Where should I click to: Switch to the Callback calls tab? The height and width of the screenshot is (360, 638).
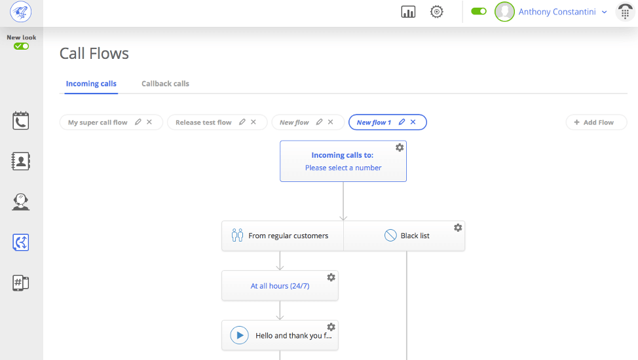pyautogui.click(x=165, y=84)
